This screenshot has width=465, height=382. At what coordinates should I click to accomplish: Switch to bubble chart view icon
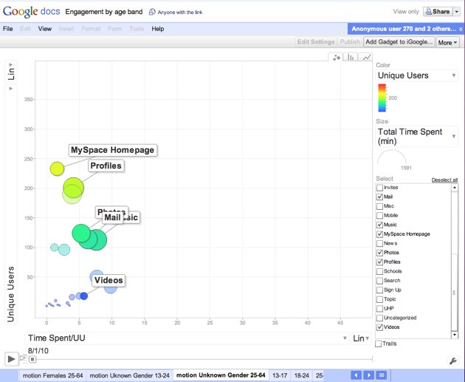pos(336,58)
